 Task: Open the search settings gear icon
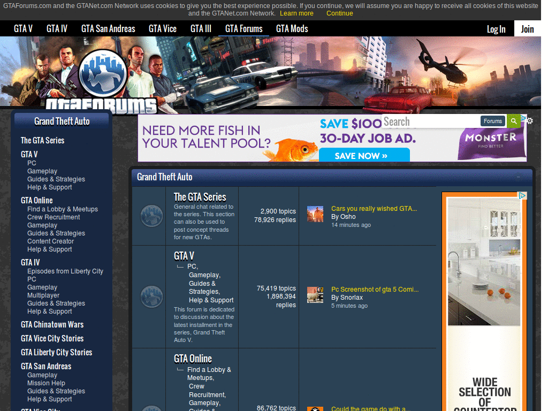coord(529,121)
